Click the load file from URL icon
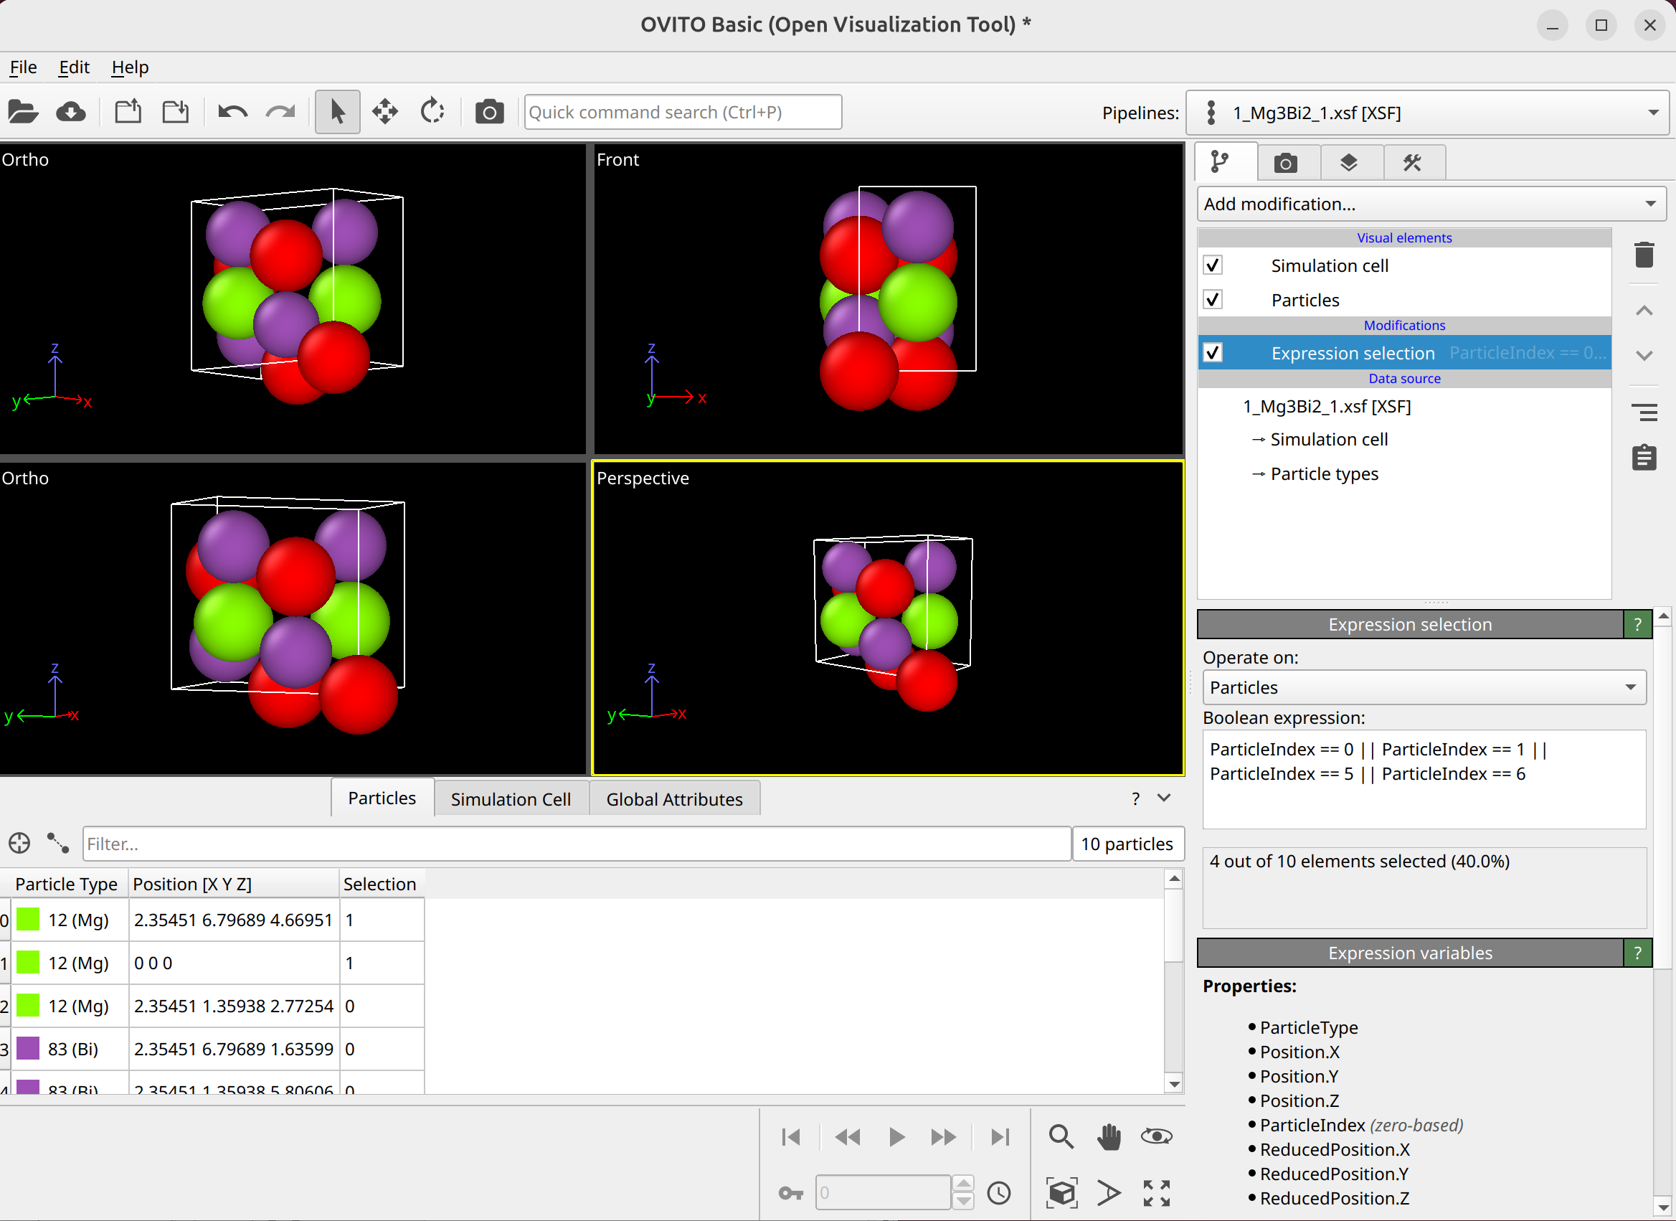The image size is (1676, 1221). (x=71, y=113)
